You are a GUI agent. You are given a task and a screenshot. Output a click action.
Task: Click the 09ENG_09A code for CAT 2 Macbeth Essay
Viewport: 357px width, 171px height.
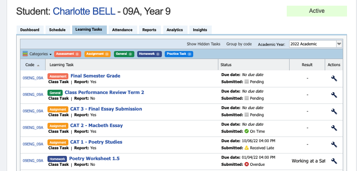33,128
